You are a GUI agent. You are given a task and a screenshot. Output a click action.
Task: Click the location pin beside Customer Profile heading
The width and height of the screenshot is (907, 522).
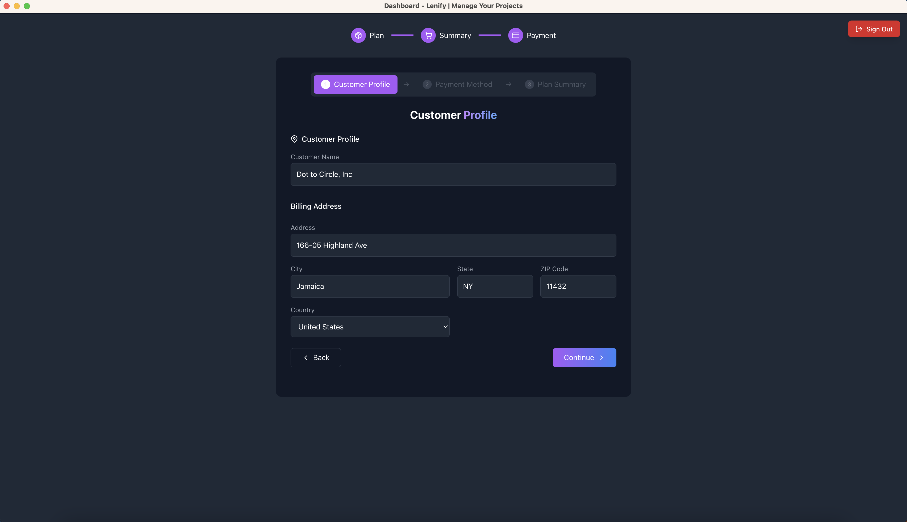tap(294, 139)
